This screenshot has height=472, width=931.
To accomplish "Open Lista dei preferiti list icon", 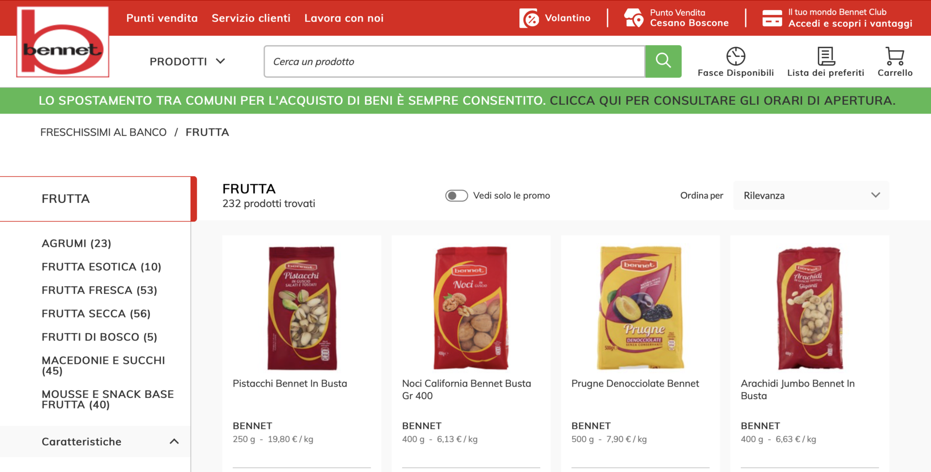I will click(825, 56).
